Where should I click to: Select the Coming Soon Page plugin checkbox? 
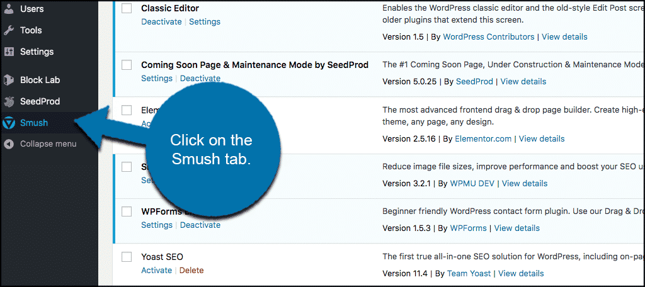(127, 65)
